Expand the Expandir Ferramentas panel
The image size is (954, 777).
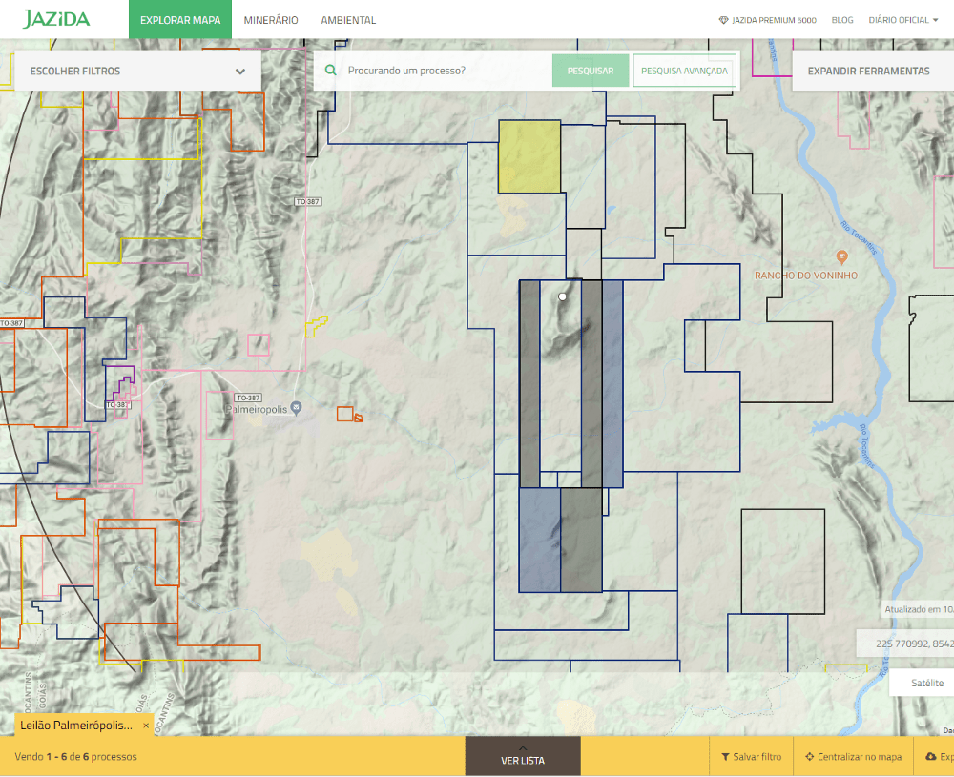pyautogui.click(x=868, y=71)
